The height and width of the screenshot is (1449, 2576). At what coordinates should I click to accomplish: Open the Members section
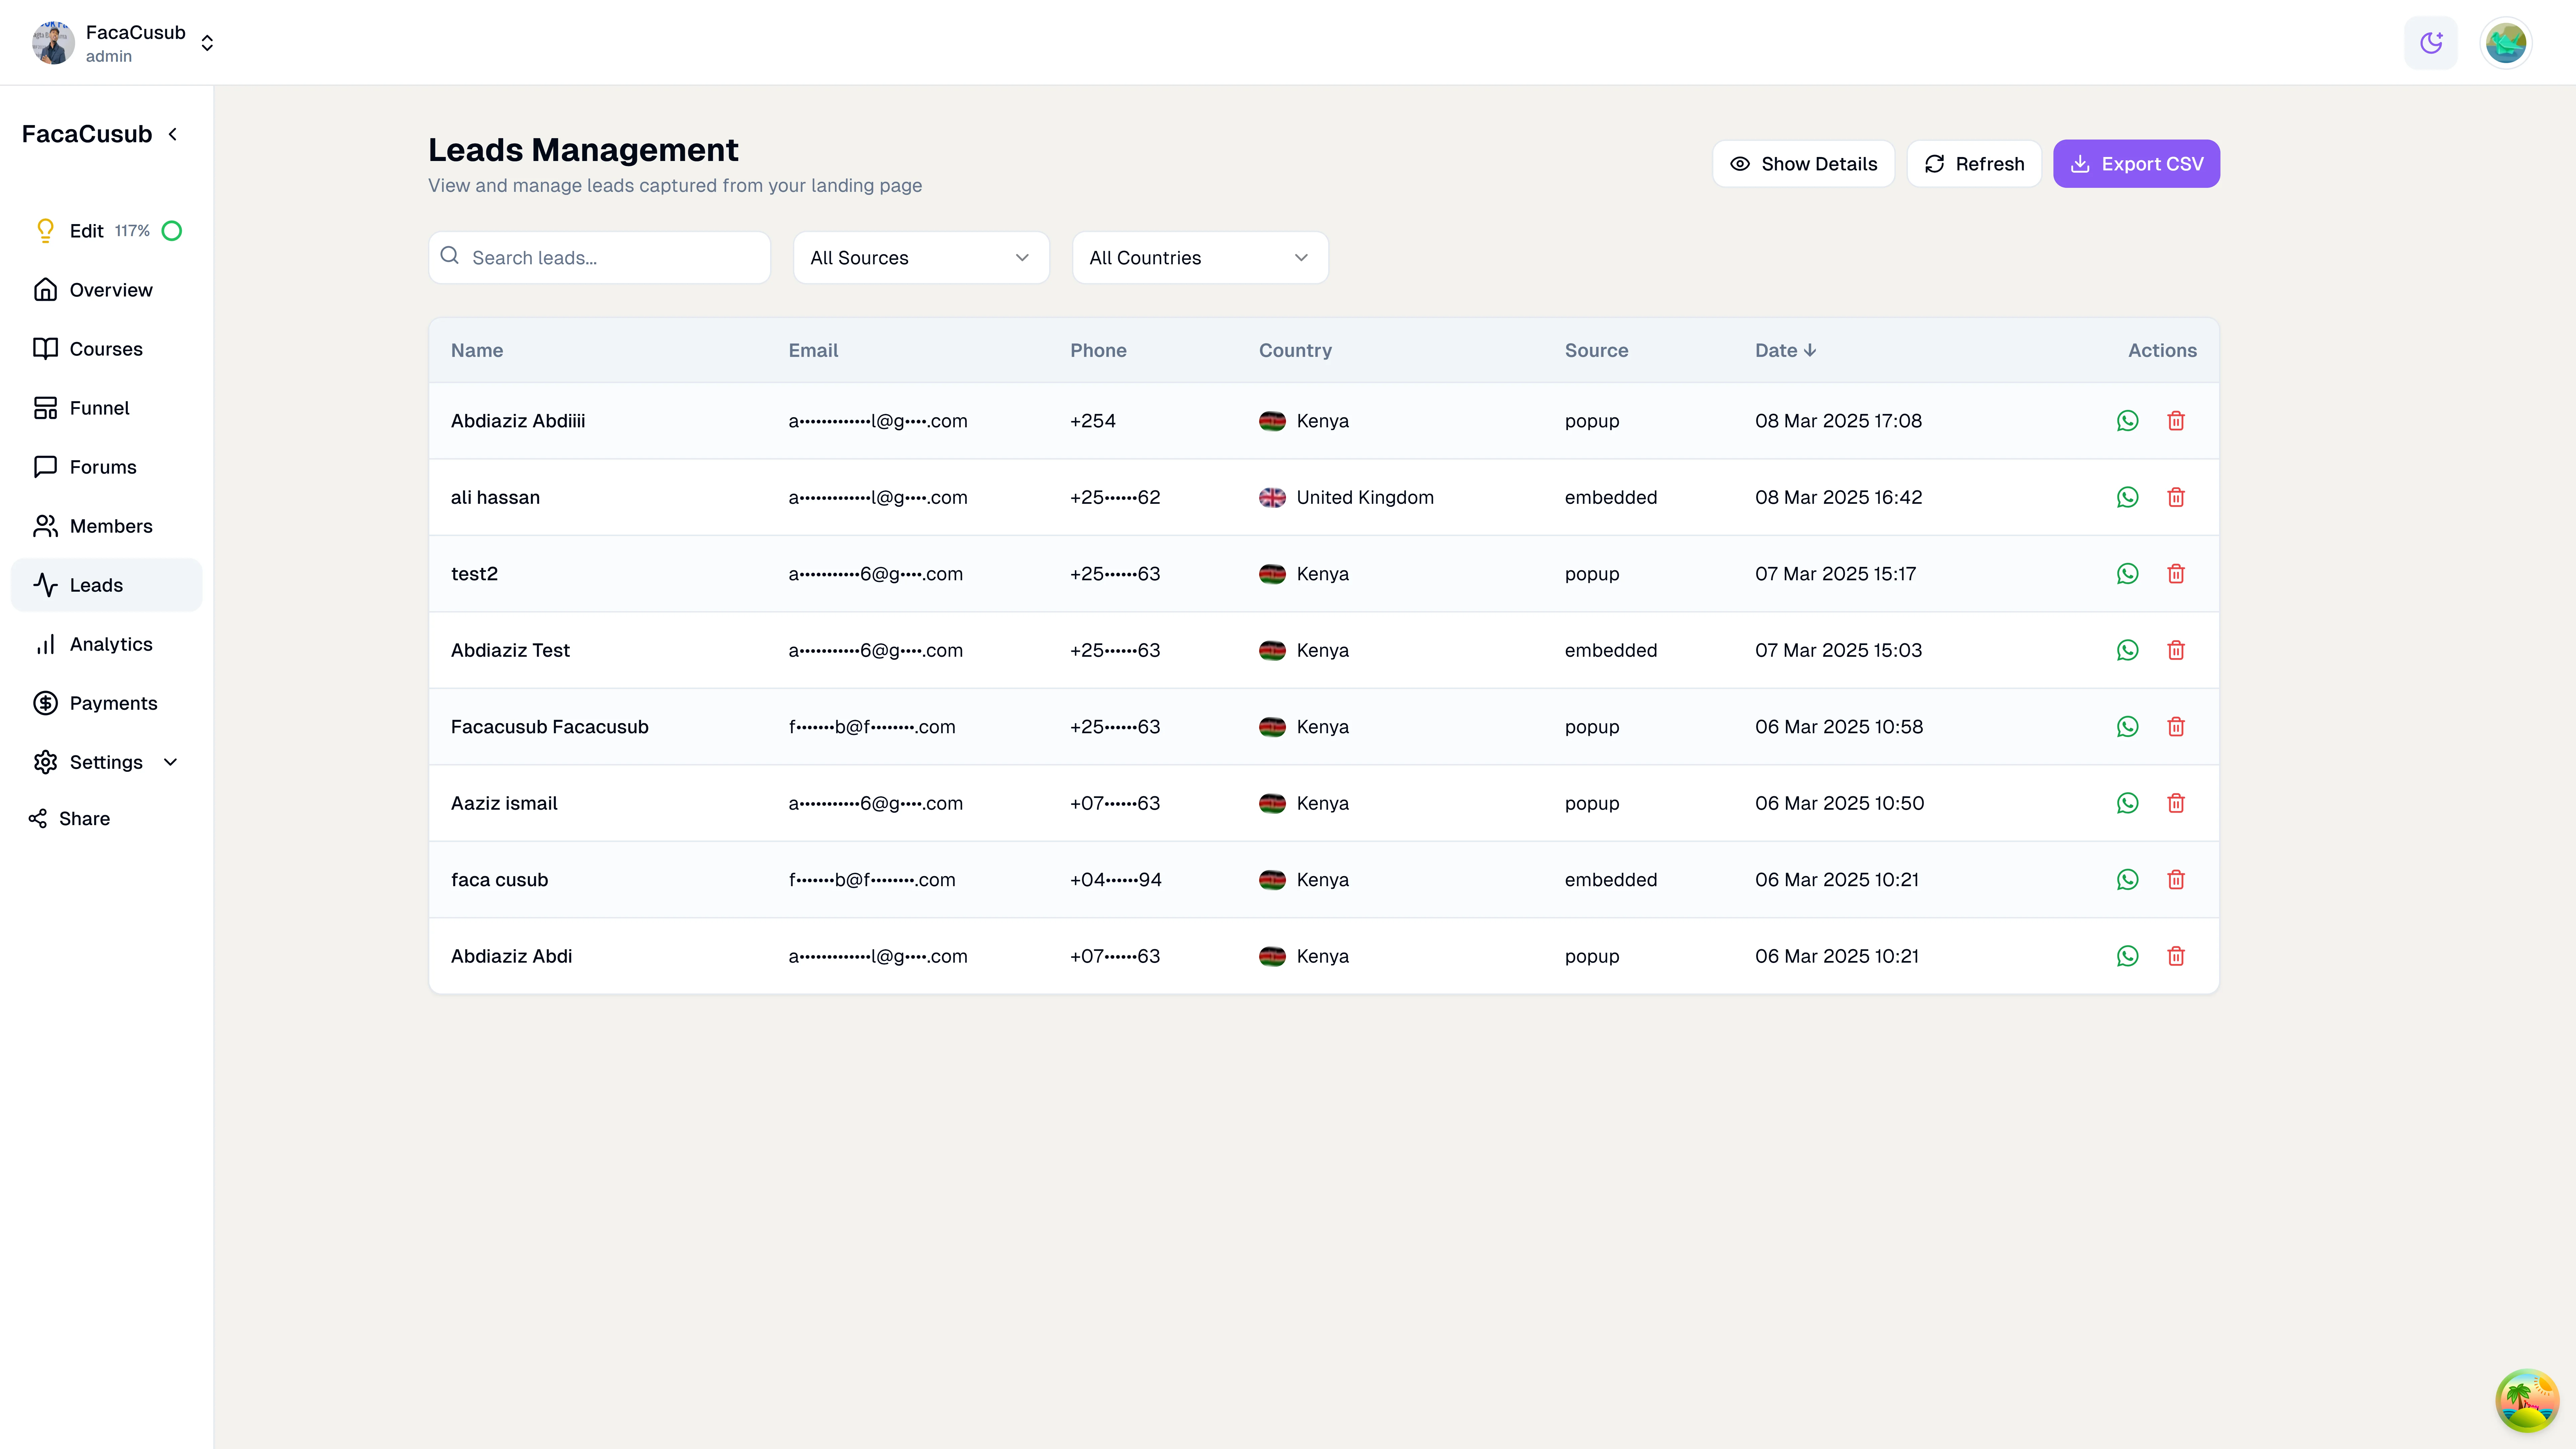[107, 526]
